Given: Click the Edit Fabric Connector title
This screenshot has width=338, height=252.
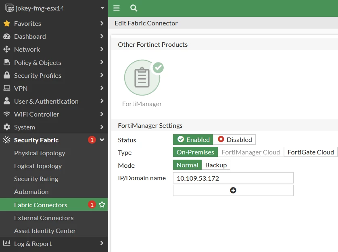Looking at the screenshot, I should 146,23.
